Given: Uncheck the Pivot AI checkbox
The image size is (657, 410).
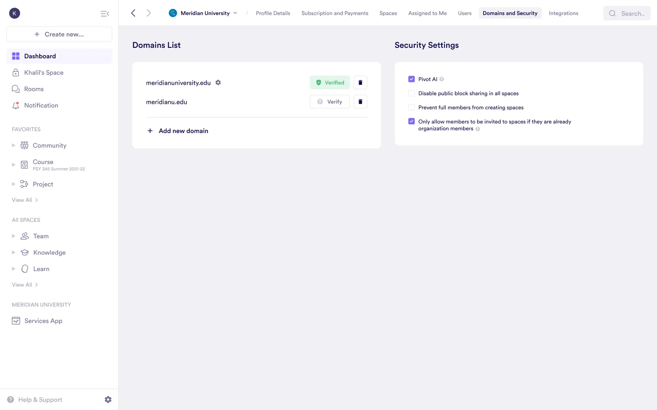Looking at the screenshot, I should point(412,79).
